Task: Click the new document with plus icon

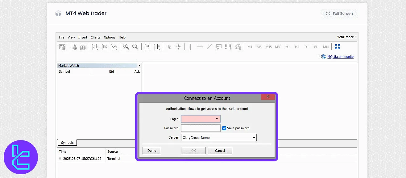Action: [x=74, y=47]
